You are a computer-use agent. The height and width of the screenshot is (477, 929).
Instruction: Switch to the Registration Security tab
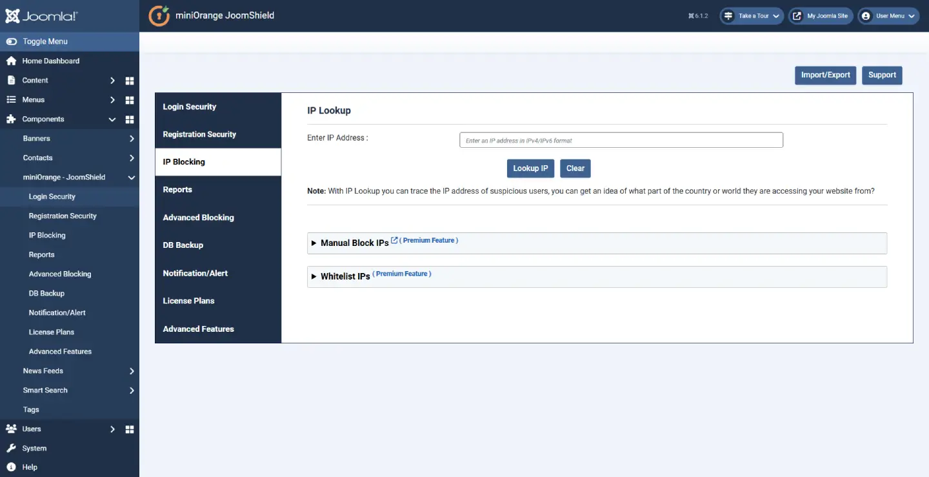click(218, 134)
